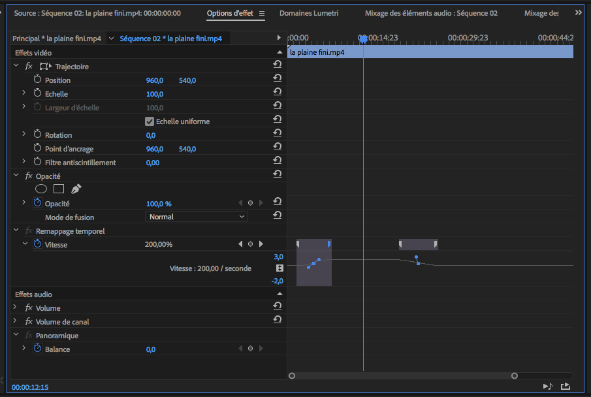
Task: Collapse the Opacité effect group
Action: (x=16, y=175)
